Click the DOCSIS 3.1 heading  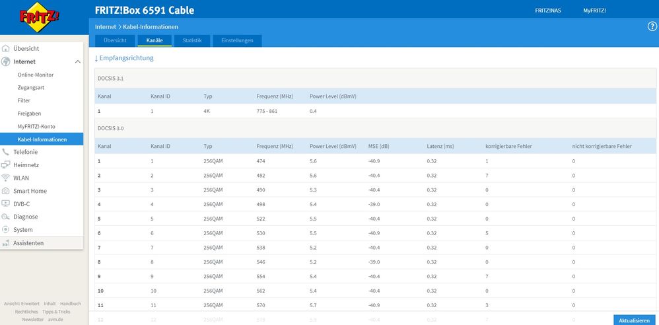point(110,79)
